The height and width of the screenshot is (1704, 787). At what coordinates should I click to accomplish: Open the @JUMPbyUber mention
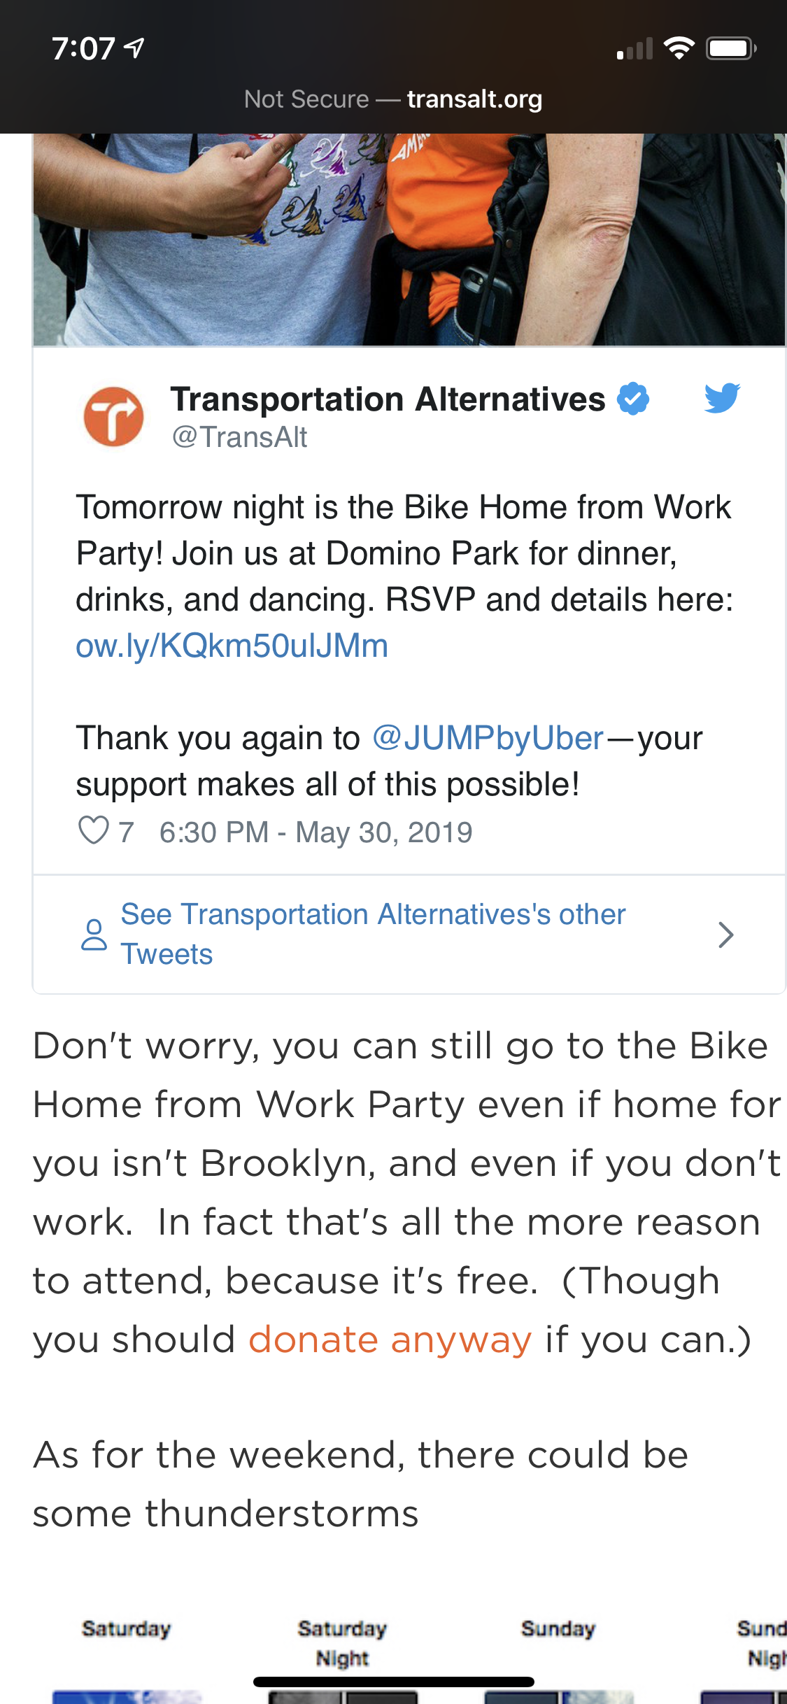click(x=488, y=738)
